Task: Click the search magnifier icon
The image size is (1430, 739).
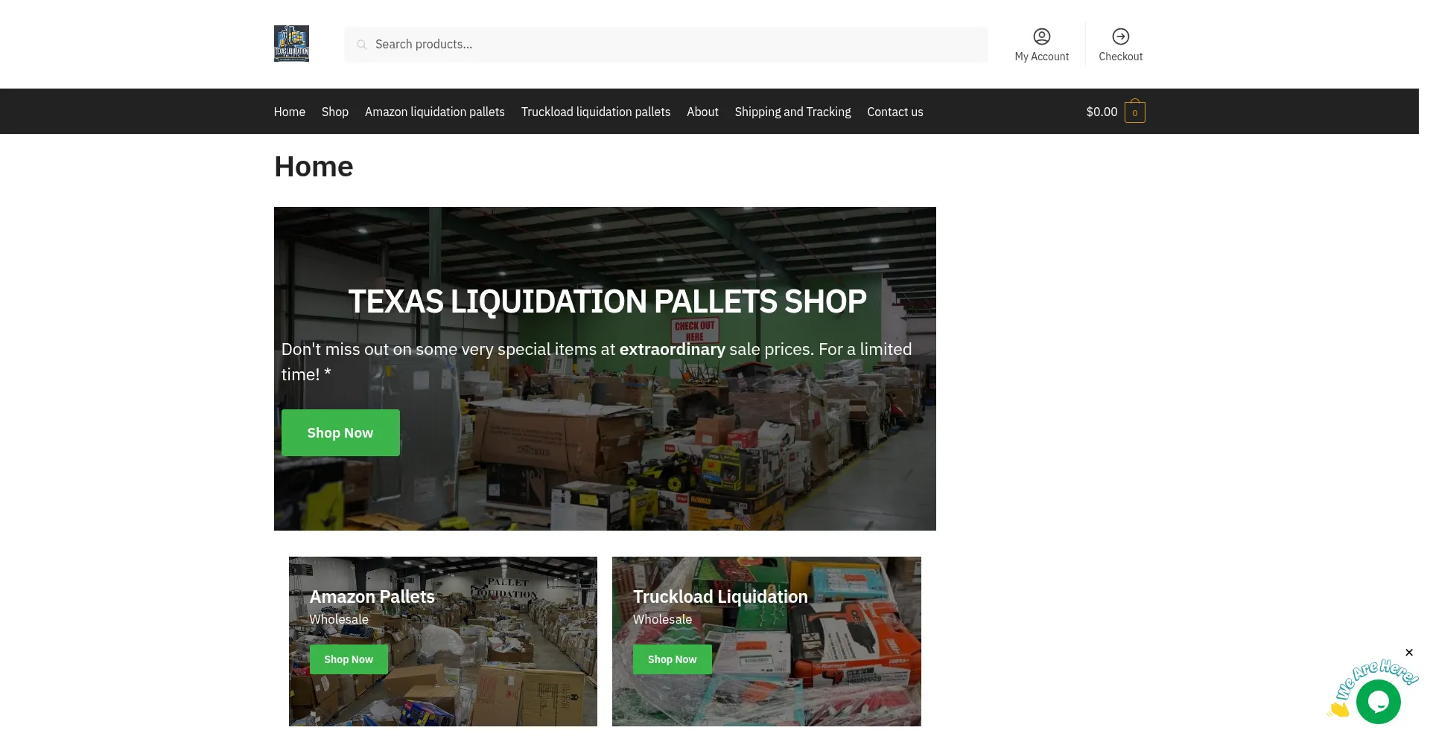Action: click(x=362, y=45)
